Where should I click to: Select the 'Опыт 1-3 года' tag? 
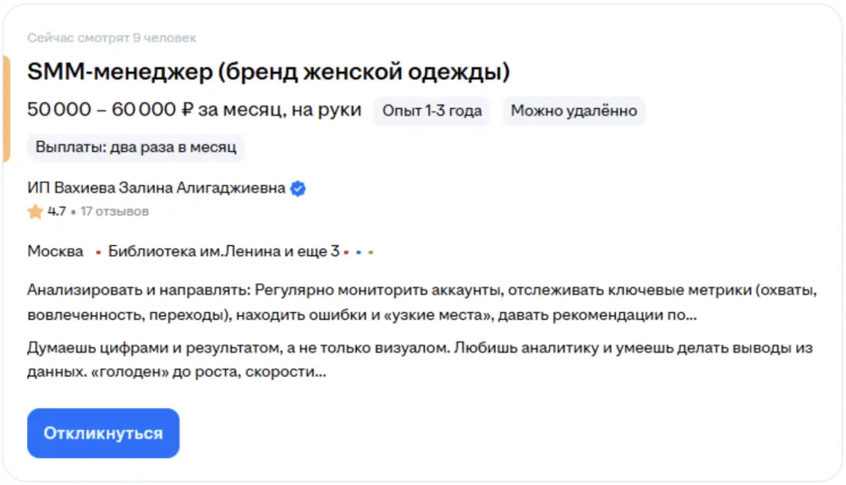pyautogui.click(x=431, y=111)
